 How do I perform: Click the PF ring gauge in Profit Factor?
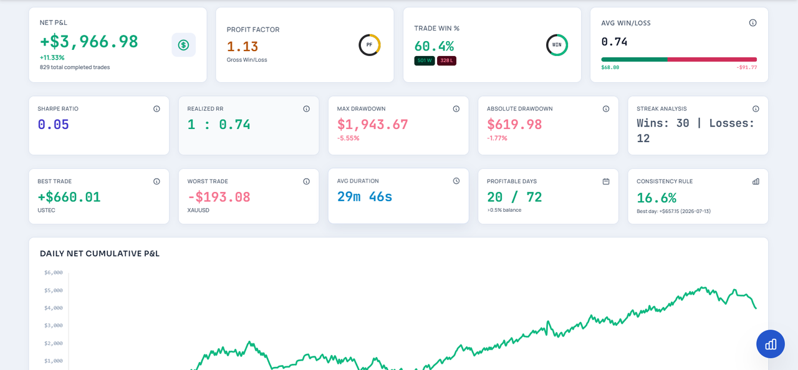[x=369, y=45]
